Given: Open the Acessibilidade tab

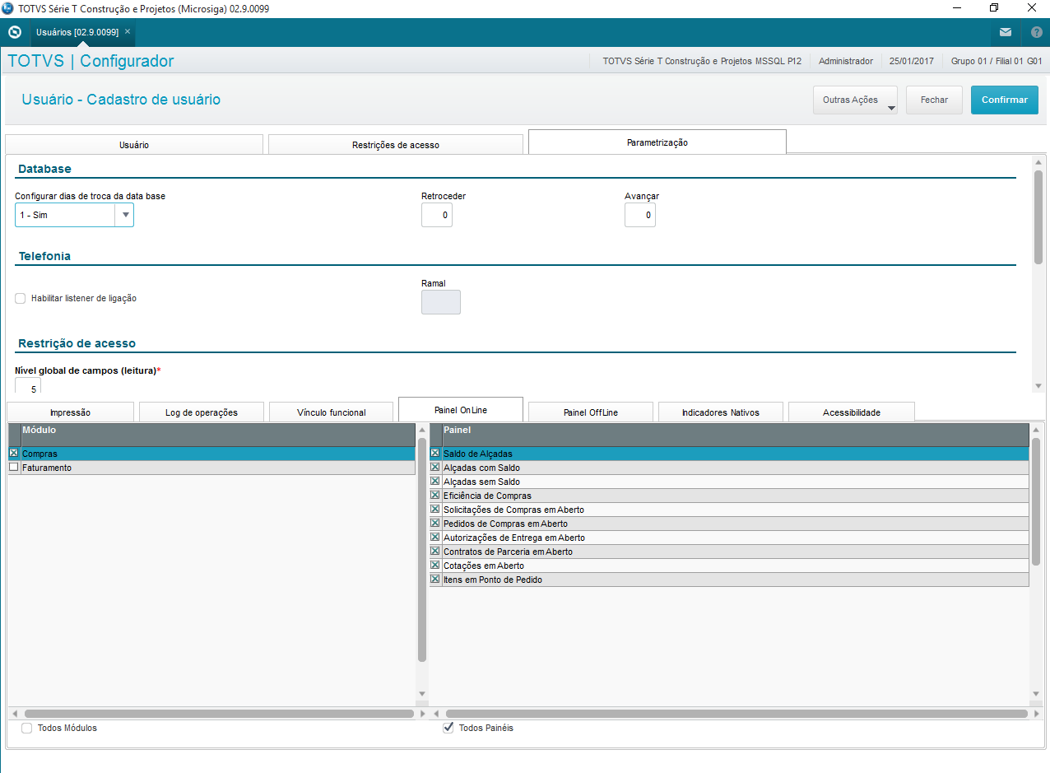Looking at the screenshot, I should (852, 412).
